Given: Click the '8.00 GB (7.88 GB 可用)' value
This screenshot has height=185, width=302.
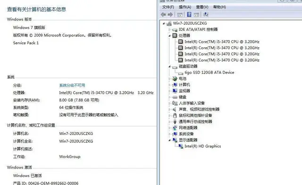Looking at the screenshot, I should click(x=79, y=100).
